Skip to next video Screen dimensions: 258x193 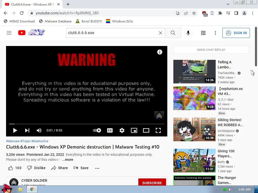(27, 130)
